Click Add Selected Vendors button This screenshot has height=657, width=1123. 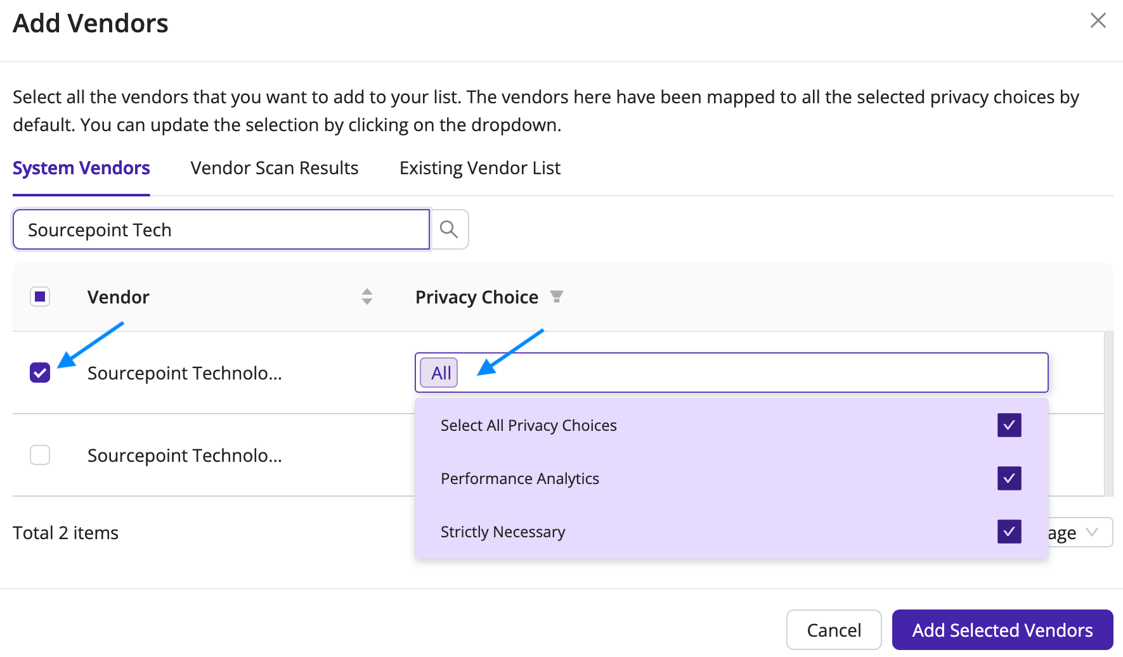pyautogui.click(x=1003, y=630)
